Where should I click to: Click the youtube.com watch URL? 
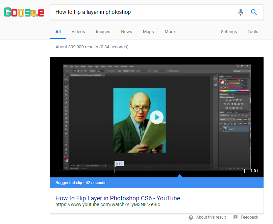click(108, 204)
